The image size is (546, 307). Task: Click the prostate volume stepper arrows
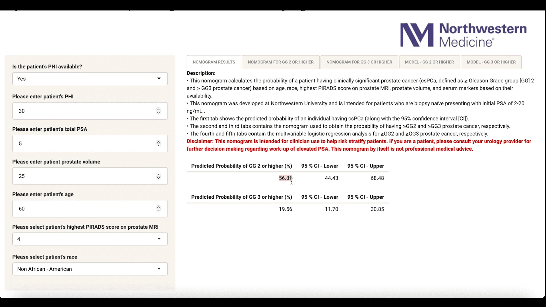(x=158, y=176)
